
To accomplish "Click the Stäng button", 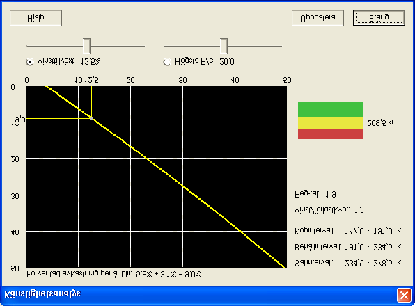I will click(x=379, y=17).
